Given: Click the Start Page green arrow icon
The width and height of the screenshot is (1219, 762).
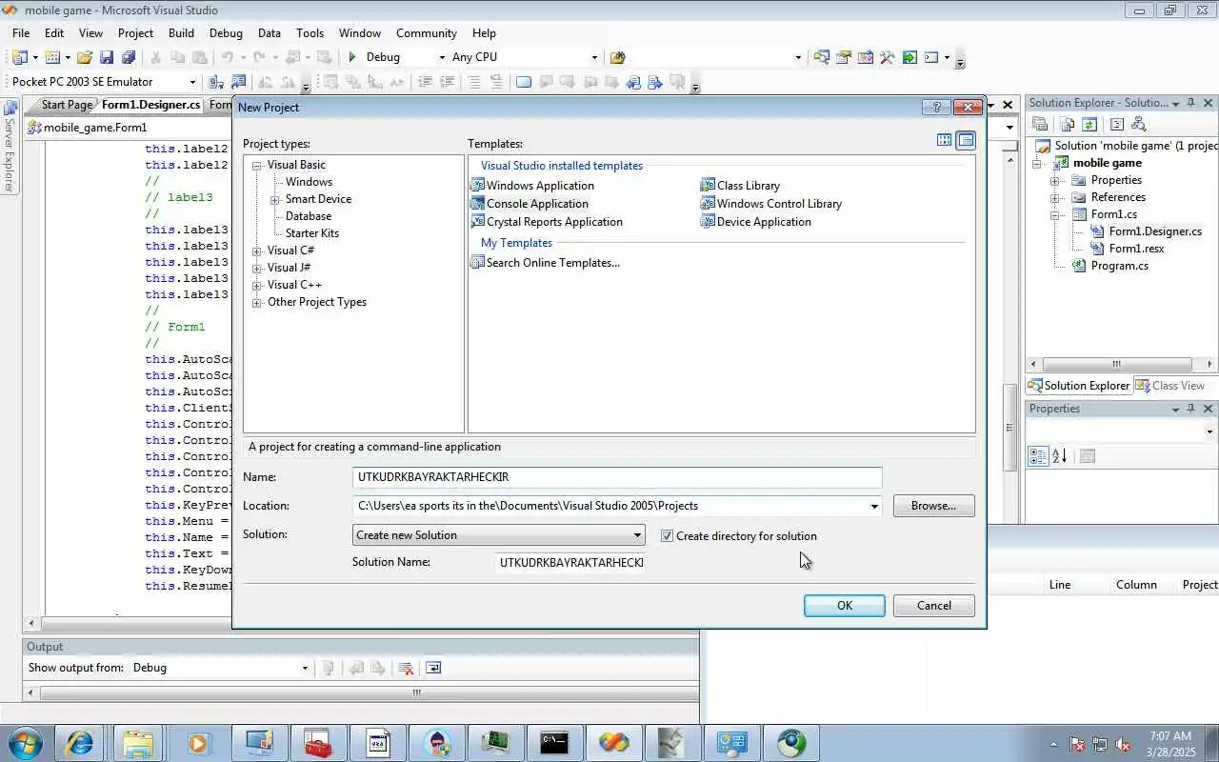Looking at the screenshot, I should click(x=909, y=57).
